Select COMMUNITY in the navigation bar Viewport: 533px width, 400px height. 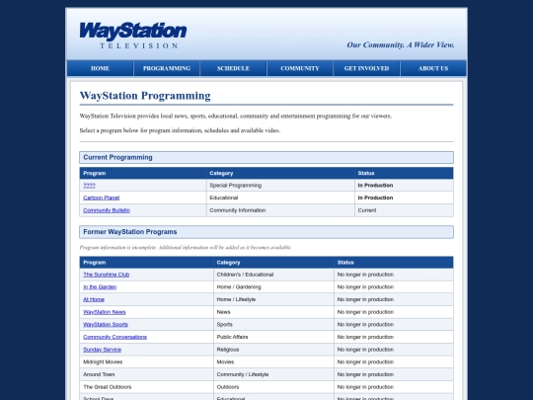(x=300, y=68)
